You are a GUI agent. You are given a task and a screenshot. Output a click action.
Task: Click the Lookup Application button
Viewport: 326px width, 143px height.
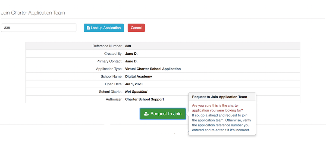[104, 28]
